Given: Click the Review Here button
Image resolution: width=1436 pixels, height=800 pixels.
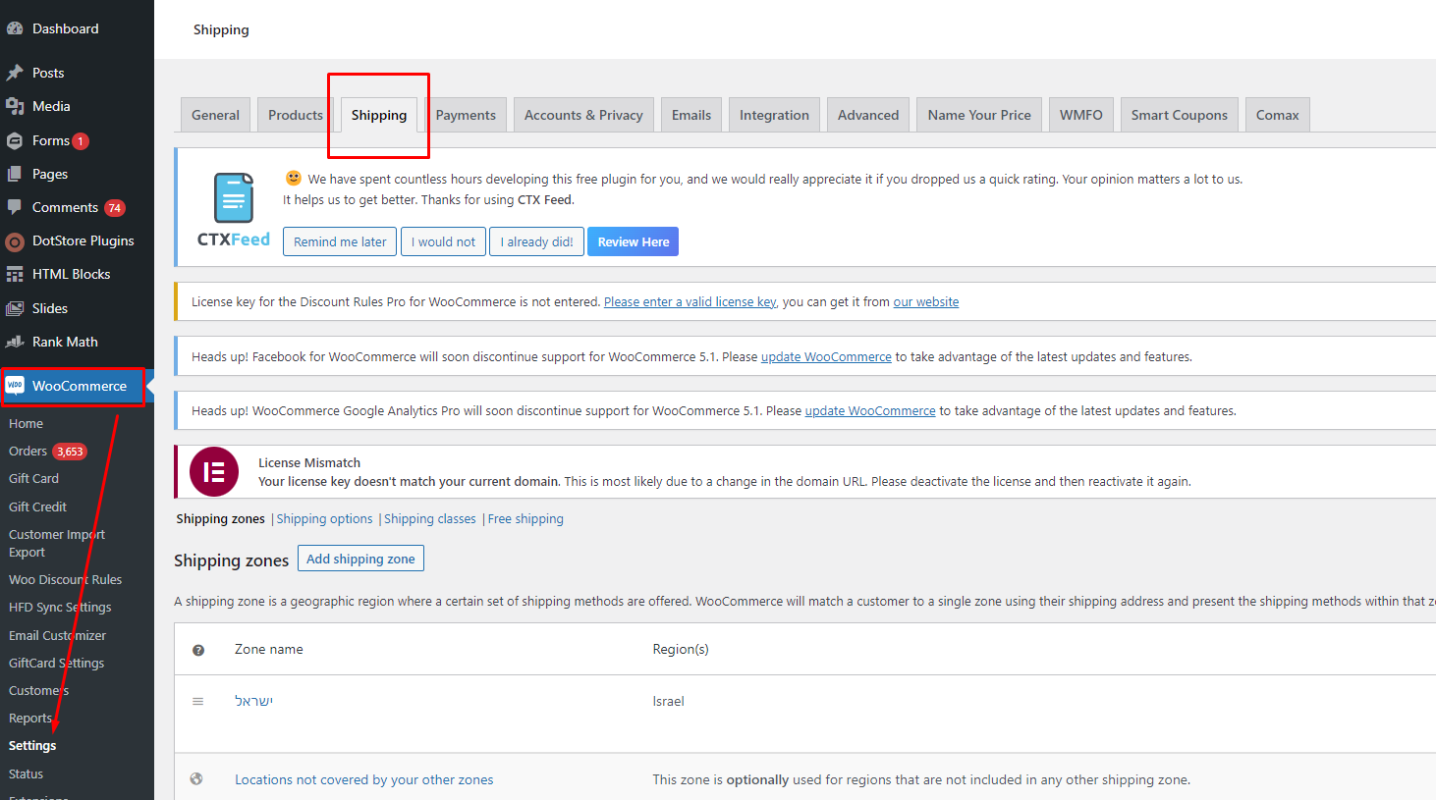Looking at the screenshot, I should coord(633,241).
